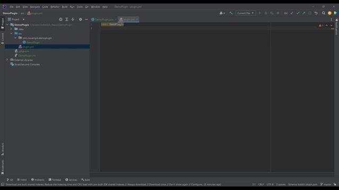The height and width of the screenshot is (190, 339).
Task: Collapse the com.novamyst.demoplugin package
Action: pyautogui.click(x=15, y=38)
